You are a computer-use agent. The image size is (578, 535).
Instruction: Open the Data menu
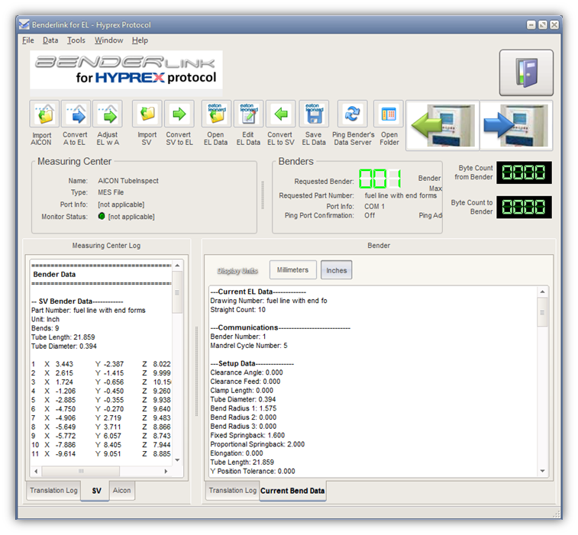pyautogui.click(x=50, y=40)
